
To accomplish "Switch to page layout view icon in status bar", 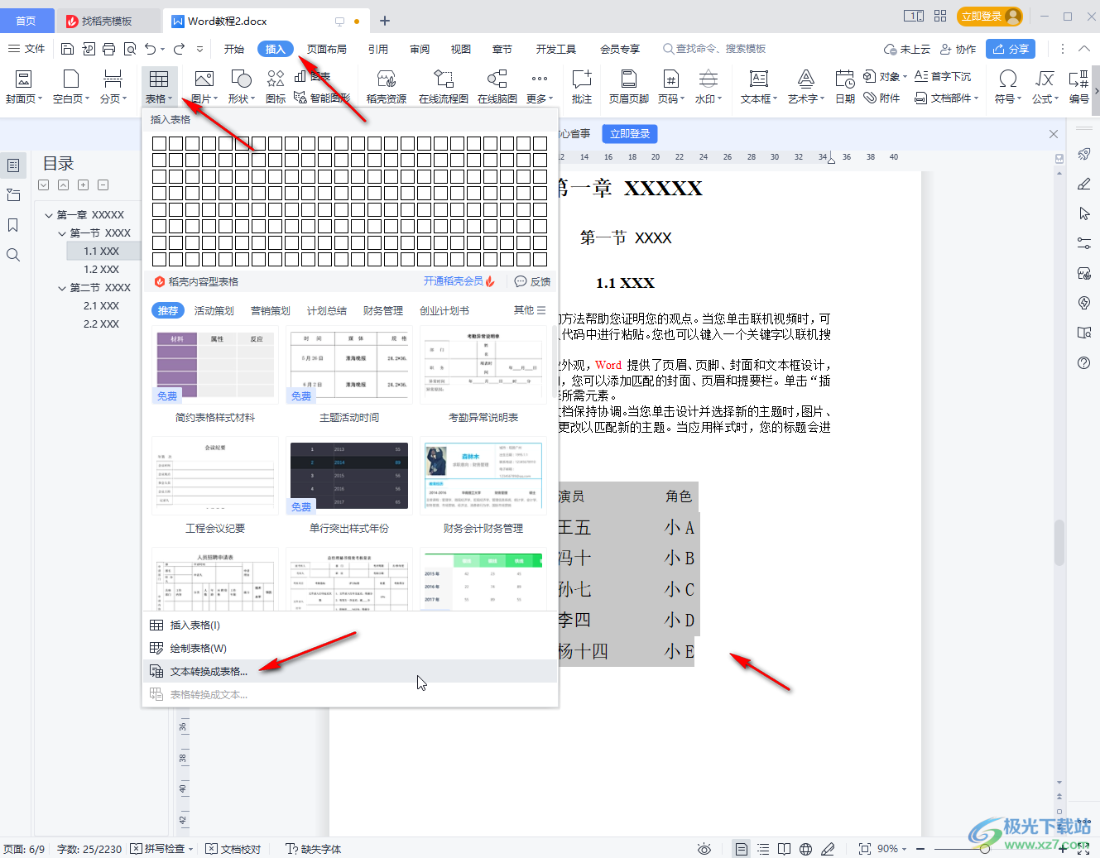I will point(742,849).
